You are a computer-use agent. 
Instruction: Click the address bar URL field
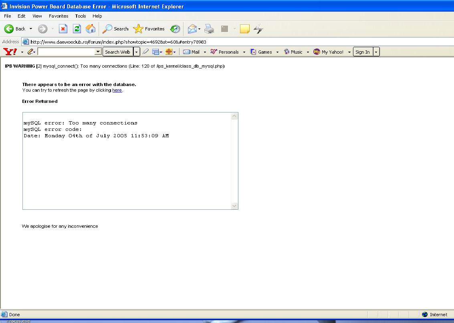[x=238, y=42]
